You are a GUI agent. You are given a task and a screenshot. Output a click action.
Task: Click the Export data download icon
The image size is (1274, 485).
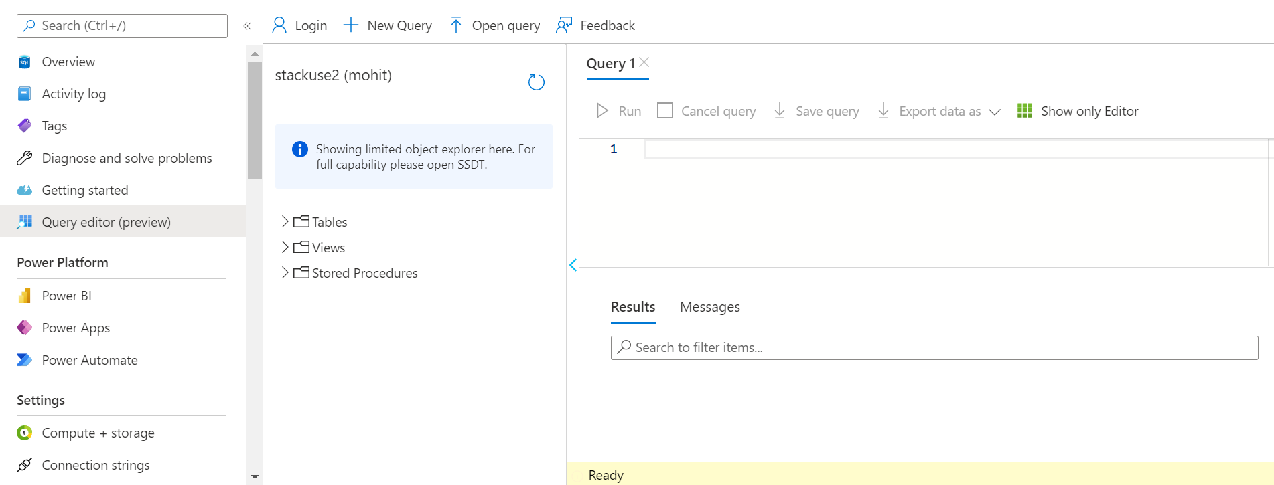(883, 110)
